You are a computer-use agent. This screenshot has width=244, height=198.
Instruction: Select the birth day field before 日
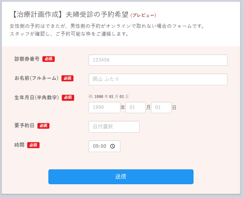(x=161, y=107)
